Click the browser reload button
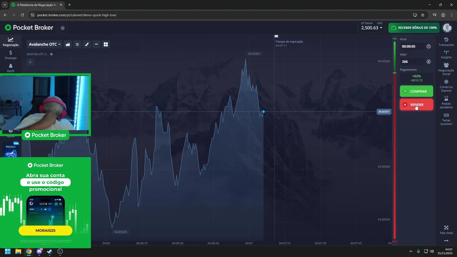The image size is (457, 257). (x=22, y=15)
